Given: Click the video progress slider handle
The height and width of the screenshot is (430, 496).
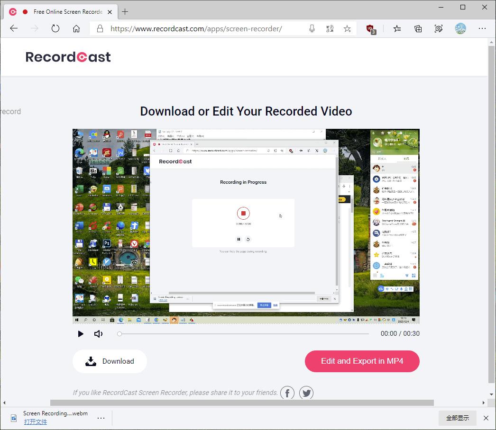Looking at the screenshot, I should (119, 334).
